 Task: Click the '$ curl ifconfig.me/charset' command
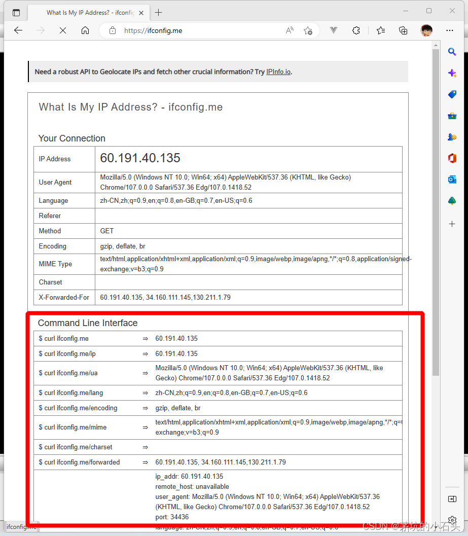click(x=75, y=447)
